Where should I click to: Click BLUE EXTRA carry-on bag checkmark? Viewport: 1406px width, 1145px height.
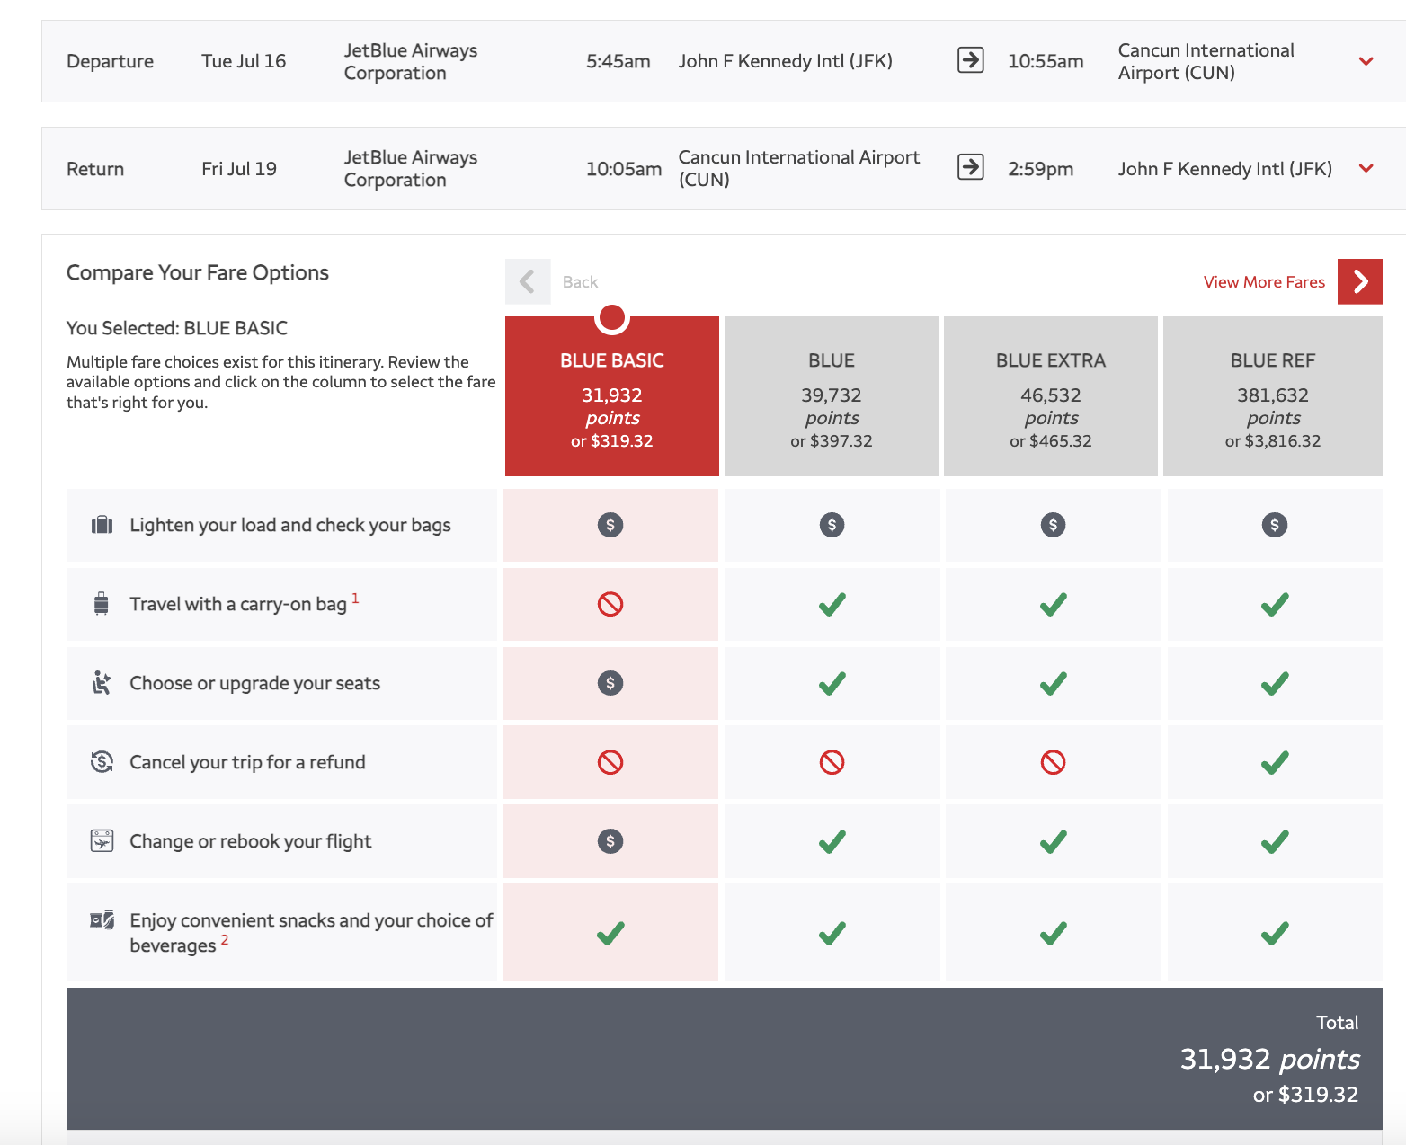(x=1053, y=604)
